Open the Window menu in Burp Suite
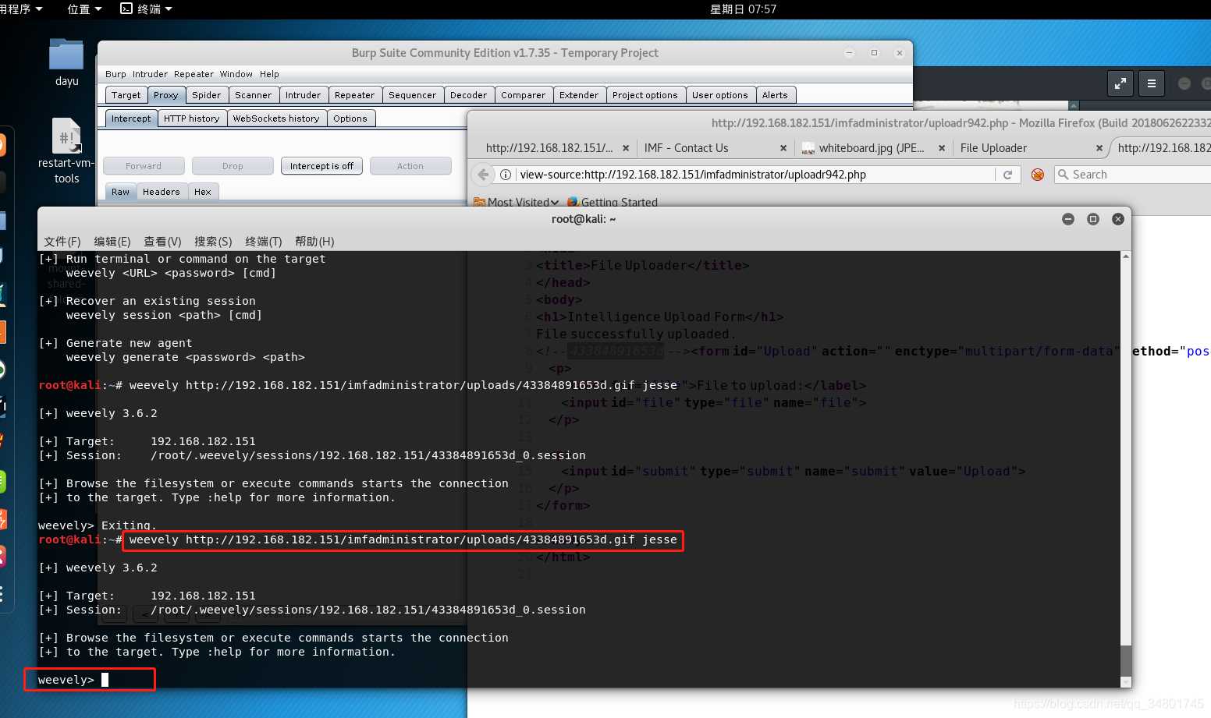1211x718 pixels. click(236, 74)
